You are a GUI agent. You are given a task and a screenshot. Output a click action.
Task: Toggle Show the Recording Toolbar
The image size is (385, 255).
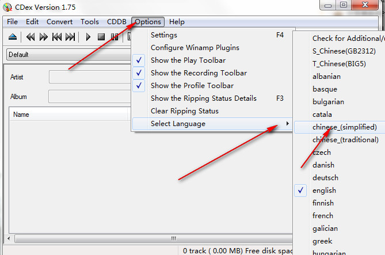pyautogui.click(x=212, y=73)
